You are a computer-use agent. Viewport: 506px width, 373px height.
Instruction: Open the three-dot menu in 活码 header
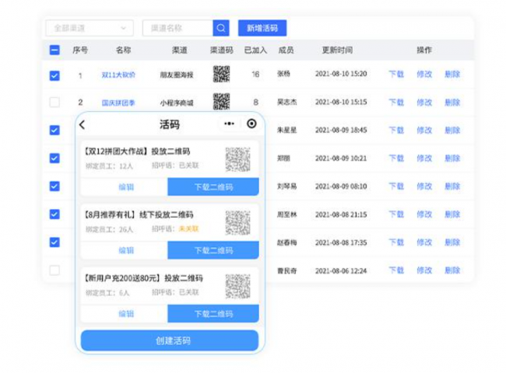[x=229, y=124]
